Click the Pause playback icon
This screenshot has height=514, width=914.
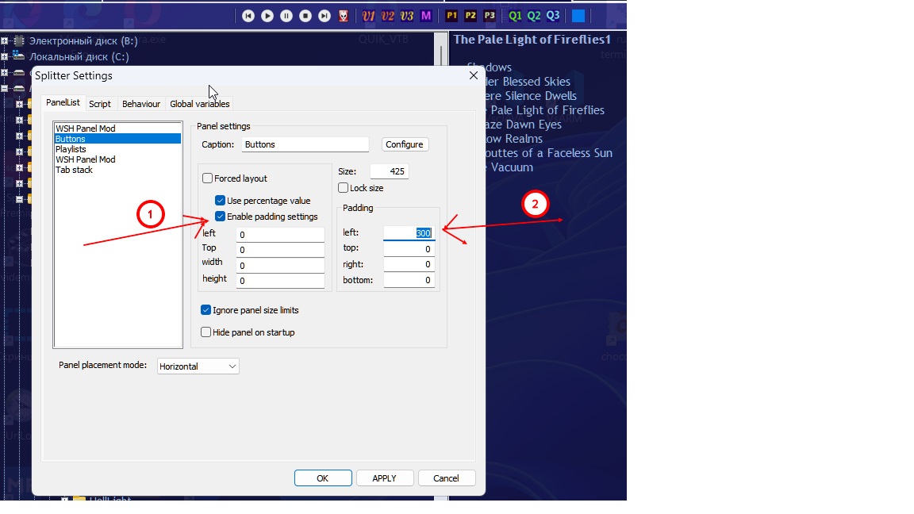286,16
